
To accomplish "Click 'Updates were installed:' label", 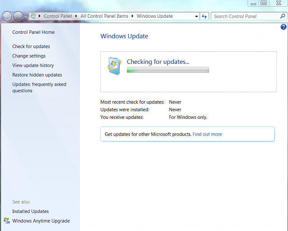I will [x=125, y=110].
